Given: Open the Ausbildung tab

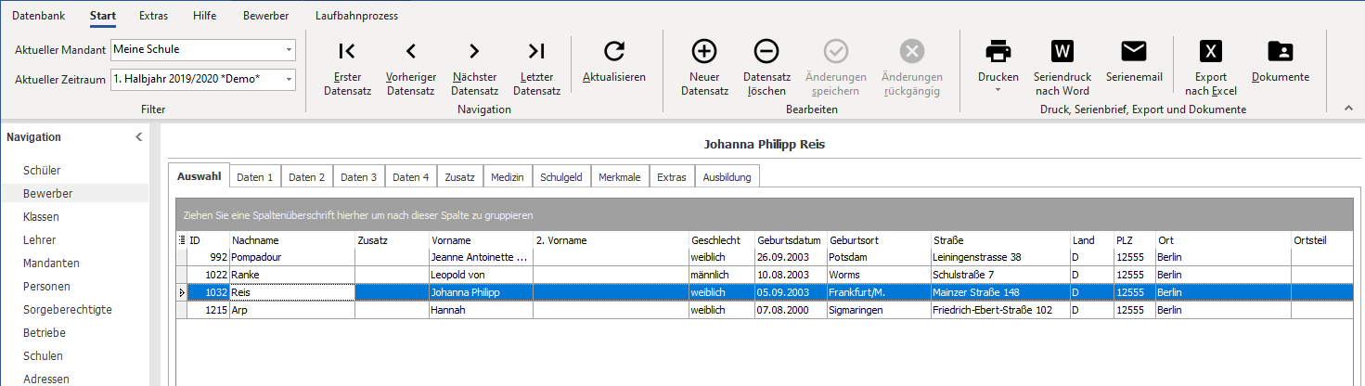Looking at the screenshot, I should pyautogui.click(x=728, y=176).
